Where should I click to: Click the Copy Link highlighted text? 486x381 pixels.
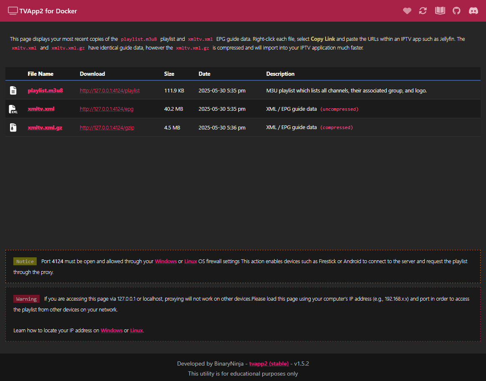tap(323, 39)
